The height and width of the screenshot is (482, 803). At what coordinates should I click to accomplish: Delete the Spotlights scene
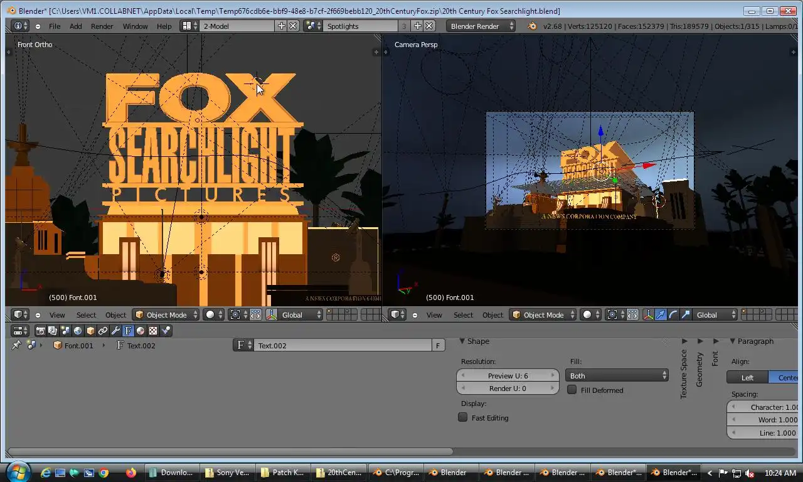pos(429,26)
